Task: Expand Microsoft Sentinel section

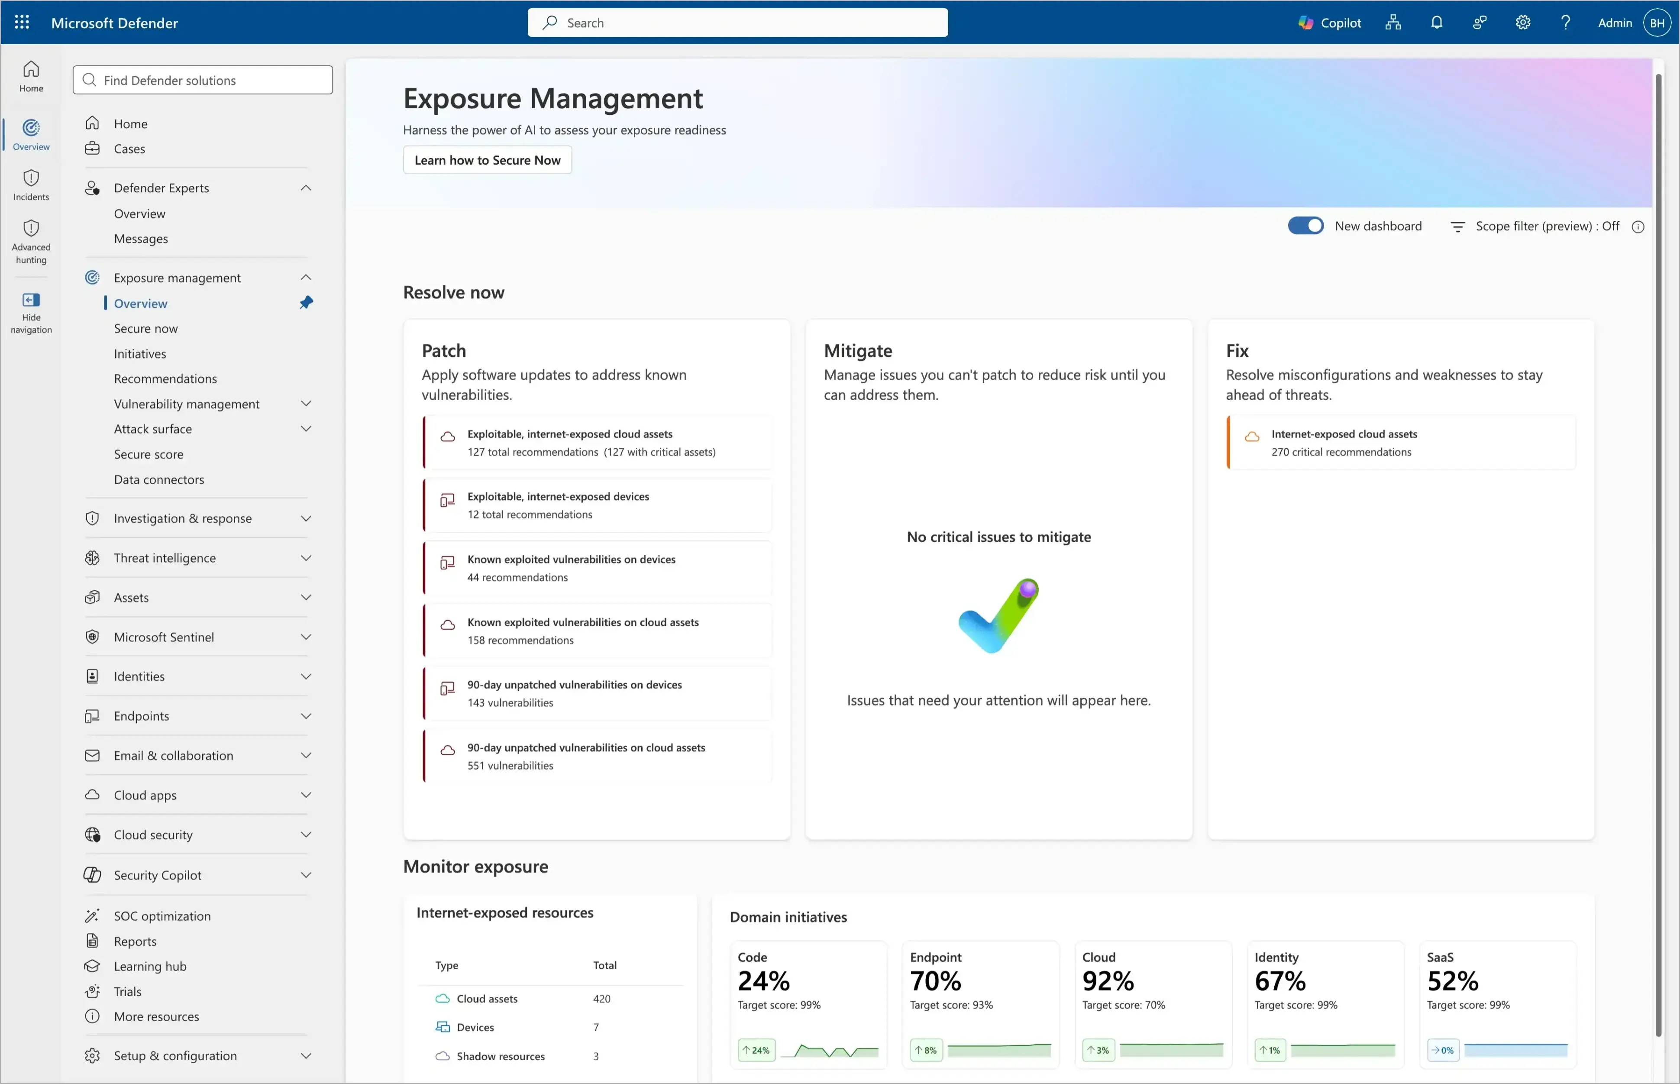Action: (306, 637)
